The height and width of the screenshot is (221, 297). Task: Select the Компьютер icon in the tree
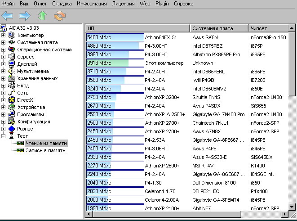point(12,35)
